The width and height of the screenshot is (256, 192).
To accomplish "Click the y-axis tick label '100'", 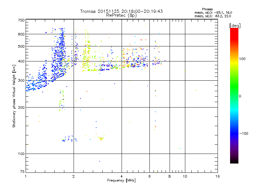I will (21, 154).
